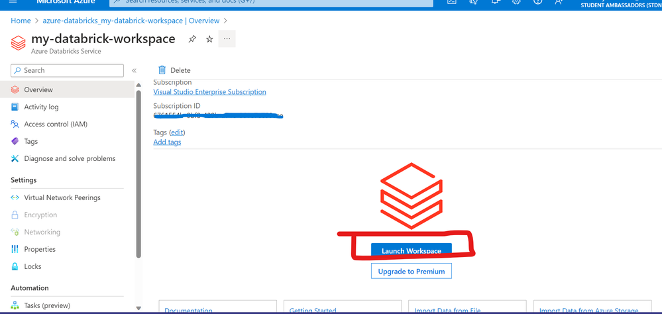Open Visual Studio Enterprise Subscription link
Viewport: 662px width, 314px height.
(x=209, y=91)
